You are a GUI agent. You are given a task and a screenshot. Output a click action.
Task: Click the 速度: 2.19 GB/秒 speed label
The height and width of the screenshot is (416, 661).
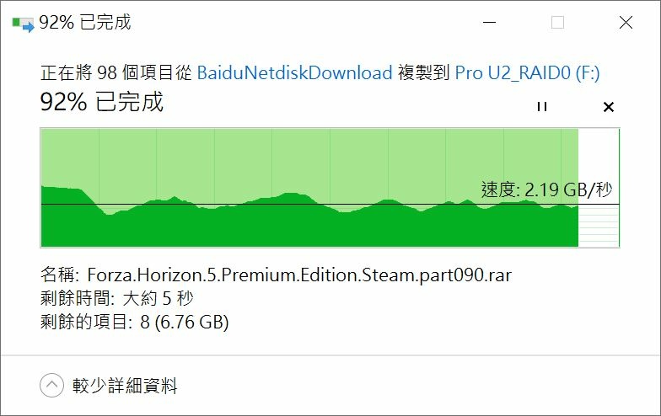546,189
